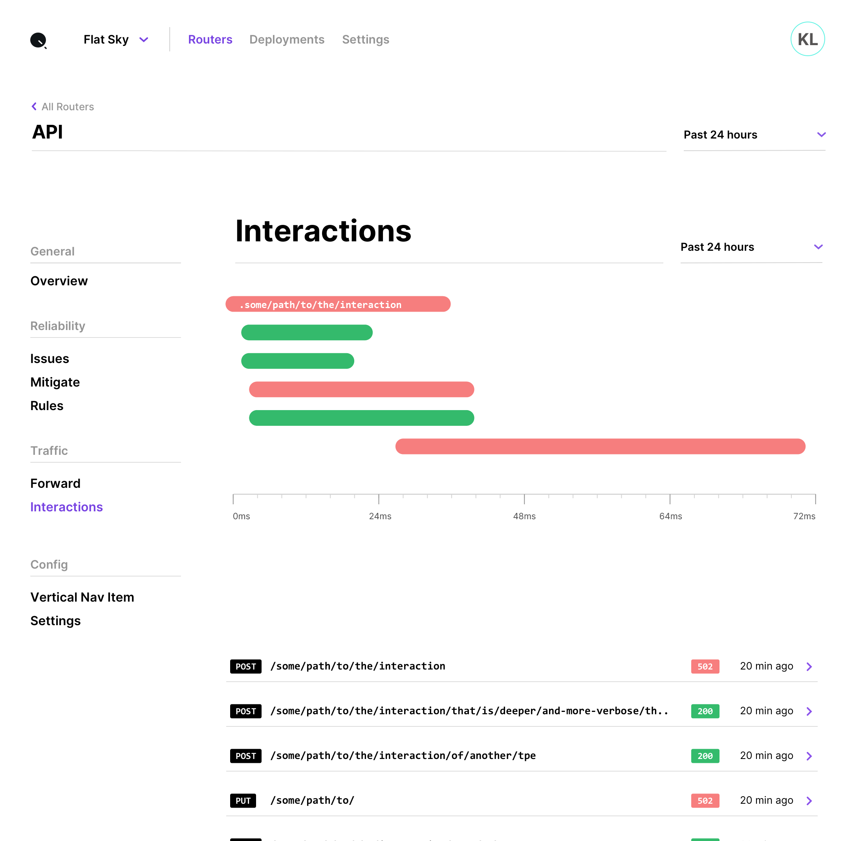Open Rules in the sidebar
Viewport: 855px width, 841px height.
tap(46, 405)
